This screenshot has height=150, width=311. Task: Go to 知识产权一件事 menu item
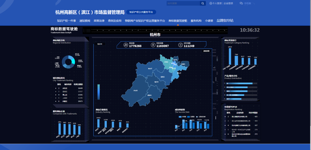[67, 21]
